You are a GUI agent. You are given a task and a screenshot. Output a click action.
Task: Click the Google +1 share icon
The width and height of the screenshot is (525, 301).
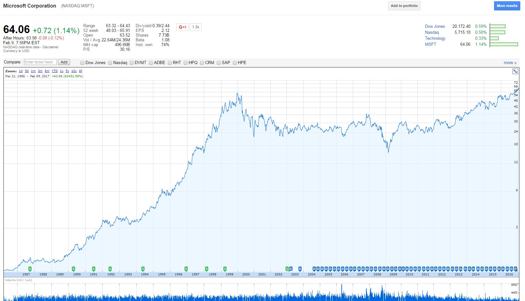click(x=182, y=27)
